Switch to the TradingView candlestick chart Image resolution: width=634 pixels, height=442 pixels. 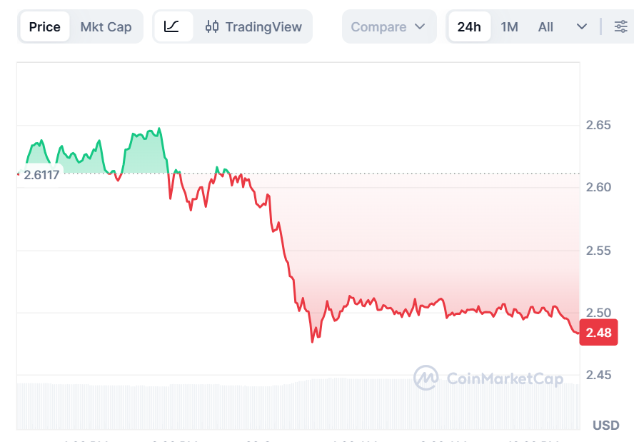point(253,27)
